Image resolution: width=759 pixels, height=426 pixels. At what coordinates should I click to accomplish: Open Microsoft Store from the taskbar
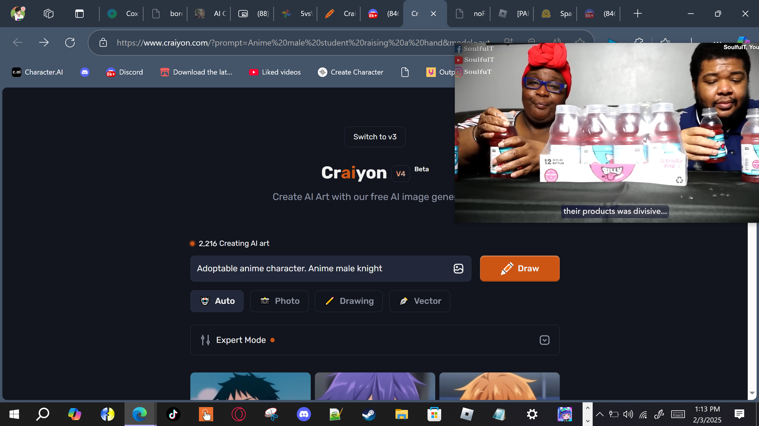pos(434,414)
